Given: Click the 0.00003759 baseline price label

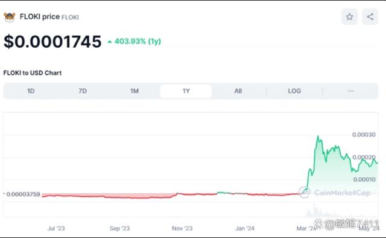Looking at the screenshot, I should [23, 195].
